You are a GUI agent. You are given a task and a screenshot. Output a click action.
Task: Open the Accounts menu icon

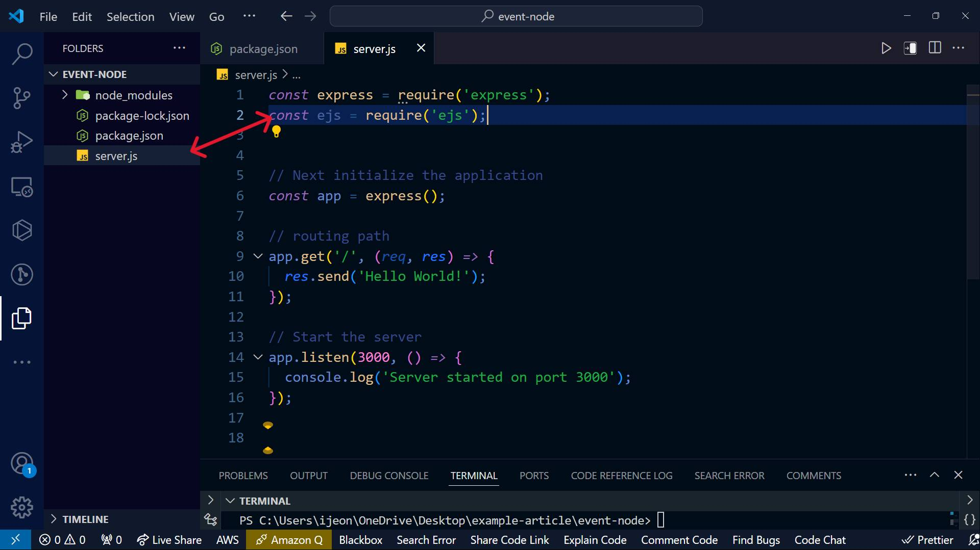click(22, 463)
